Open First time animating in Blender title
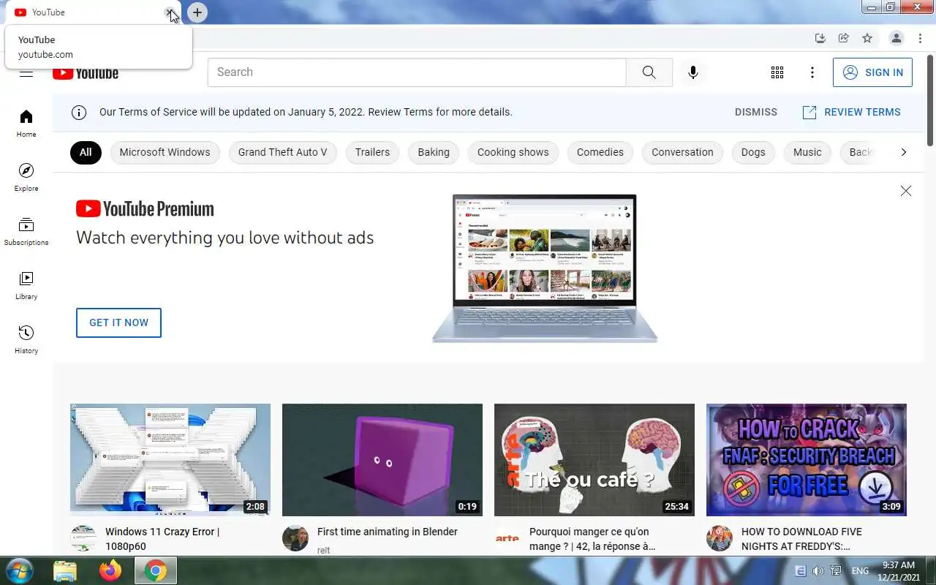 [388, 532]
